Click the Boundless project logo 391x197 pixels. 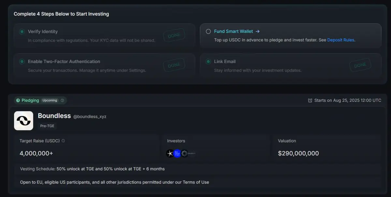pos(23,121)
